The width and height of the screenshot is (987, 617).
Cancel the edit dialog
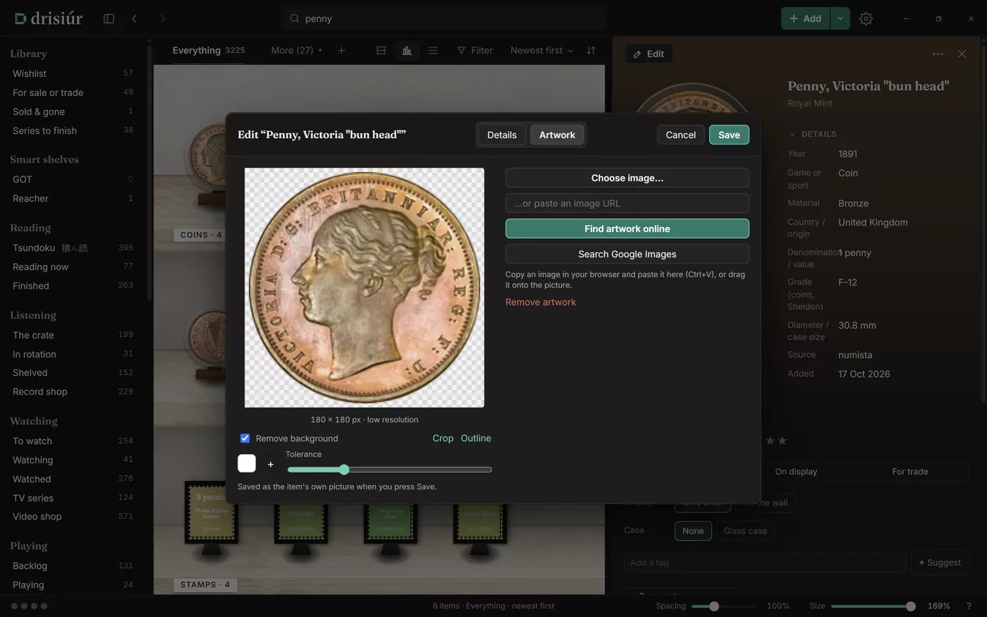(x=680, y=135)
